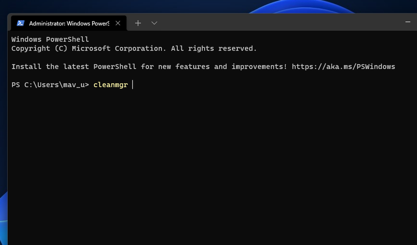Expand the new tab profile dropdown chevron
Screen dimensions: 417x245
[154, 23]
